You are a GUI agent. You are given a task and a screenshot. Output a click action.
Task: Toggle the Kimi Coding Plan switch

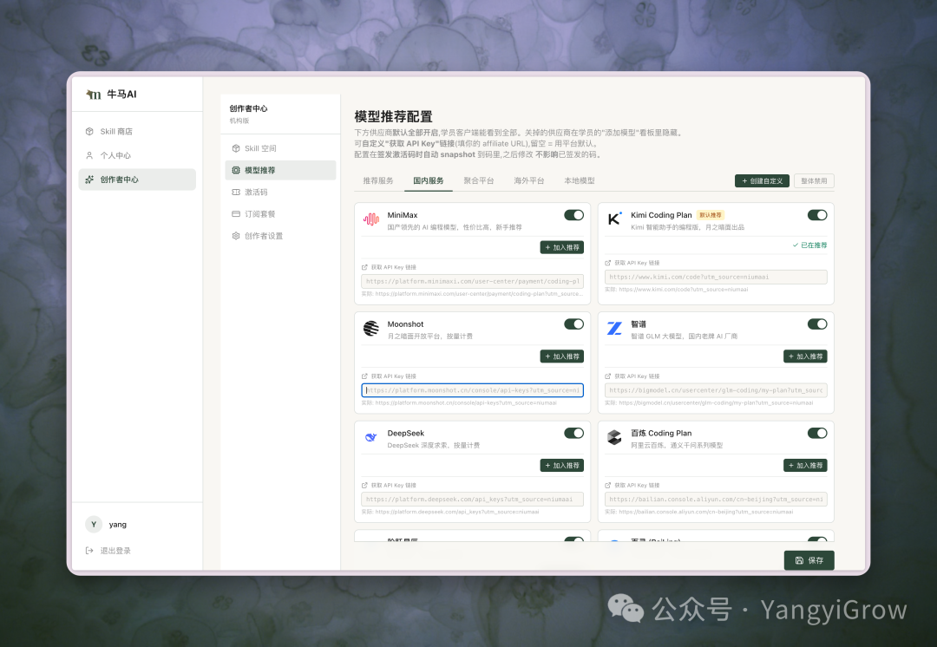point(817,215)
